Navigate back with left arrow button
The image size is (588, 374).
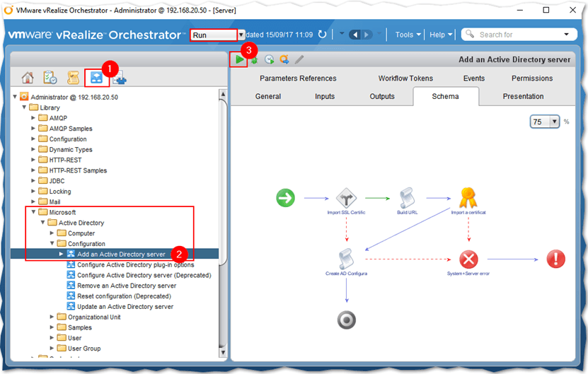coord(355,35)
